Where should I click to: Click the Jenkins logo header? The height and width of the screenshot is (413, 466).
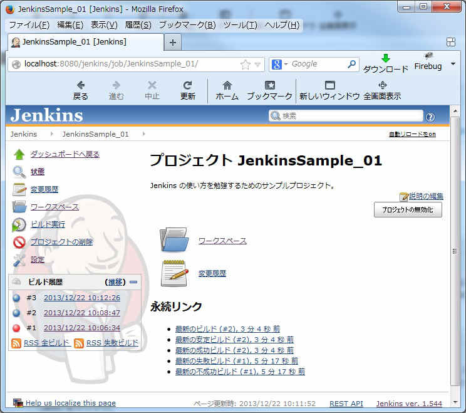tap(46, 115)
